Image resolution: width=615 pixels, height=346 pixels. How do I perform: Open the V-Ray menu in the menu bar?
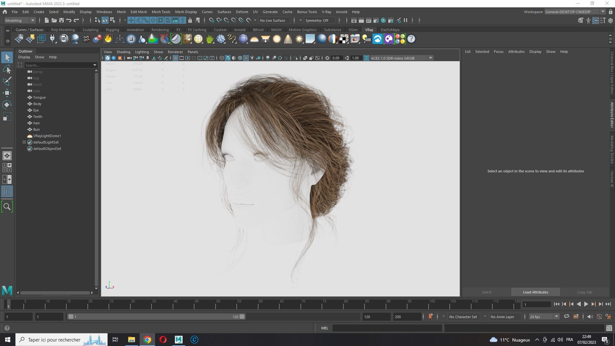pyautogui.click(x=326, y=12)
